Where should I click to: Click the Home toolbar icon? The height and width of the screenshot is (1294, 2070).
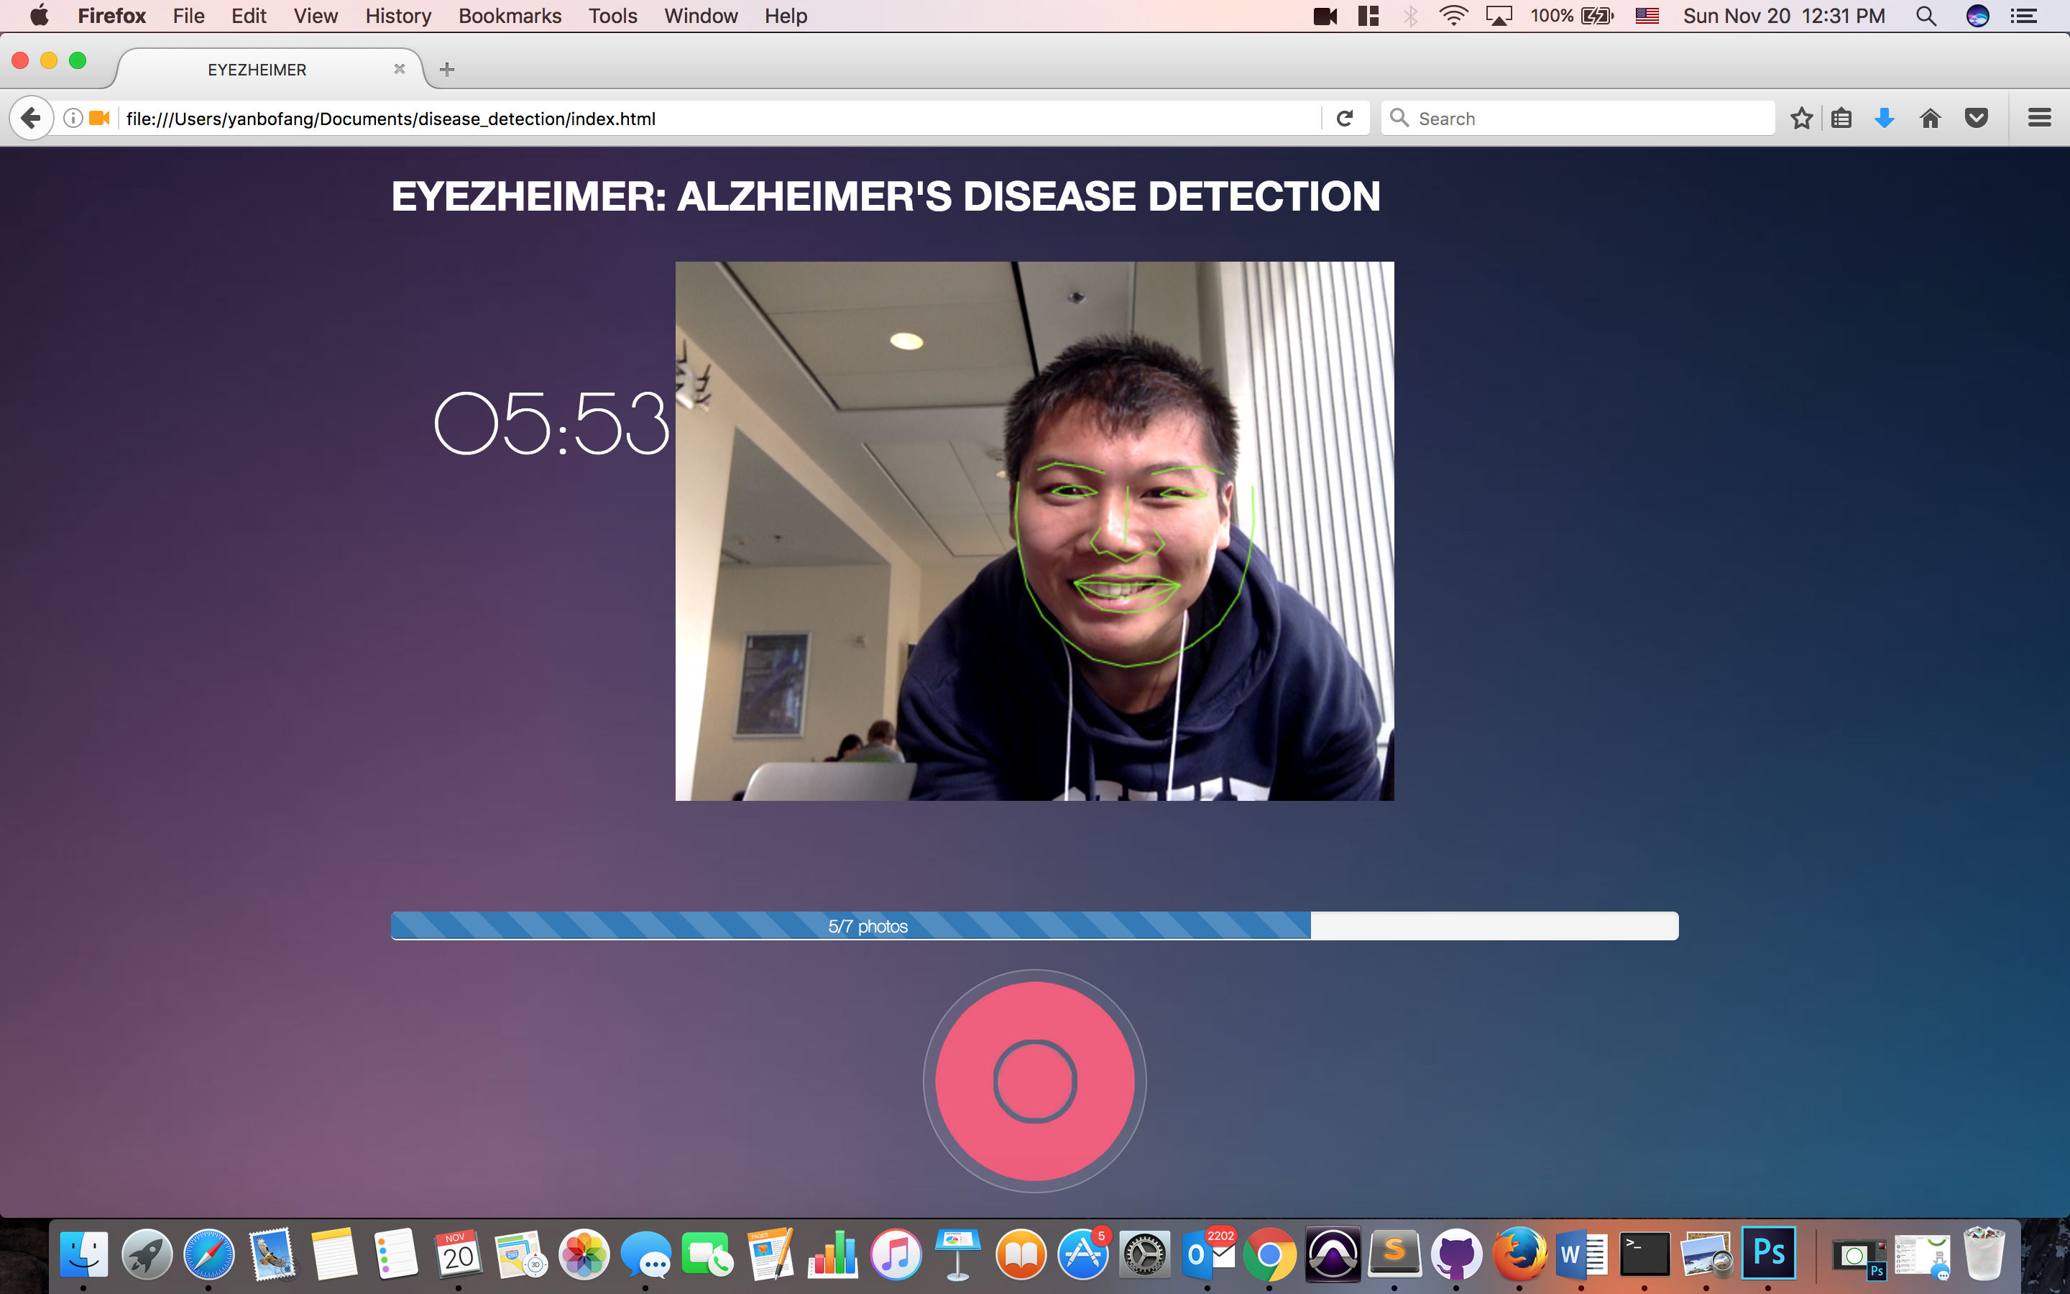pos(1930,118)
